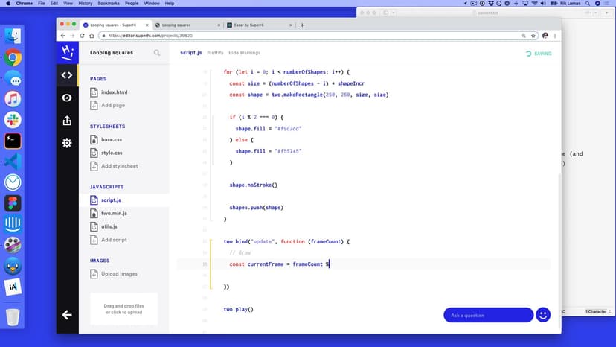Open the Bookmarks menu in menu bar
The height and width of the screenshot is (347, 616).
click(107, 4)
